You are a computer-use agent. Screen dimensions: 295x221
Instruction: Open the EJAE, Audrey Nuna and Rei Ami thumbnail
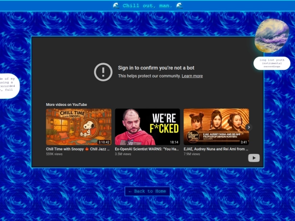coord(216,127)
